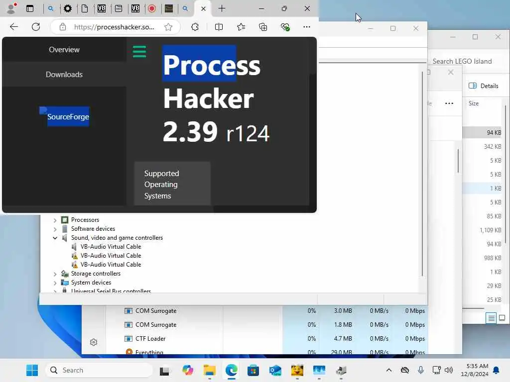Refresh the Process Hacker page
The width and height of the screenshot is (510, 382).
pyautogui.click(x=36, y=27)
